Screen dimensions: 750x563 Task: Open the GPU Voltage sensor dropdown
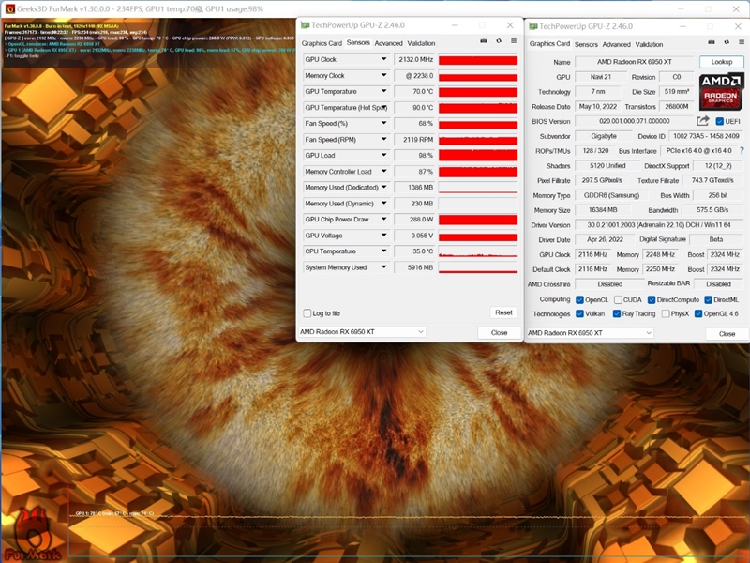click(383, 236)
